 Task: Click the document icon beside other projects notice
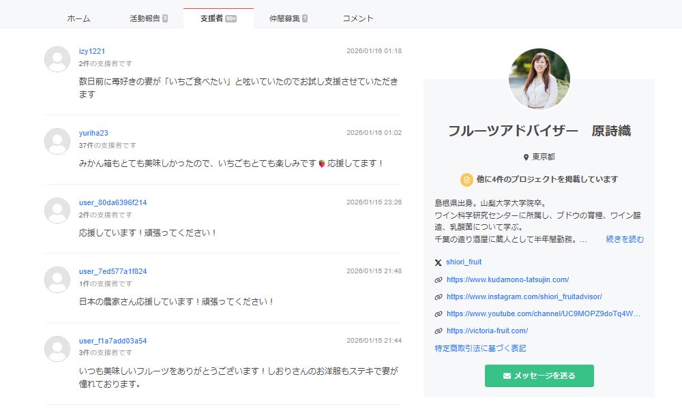coord(466,179)
